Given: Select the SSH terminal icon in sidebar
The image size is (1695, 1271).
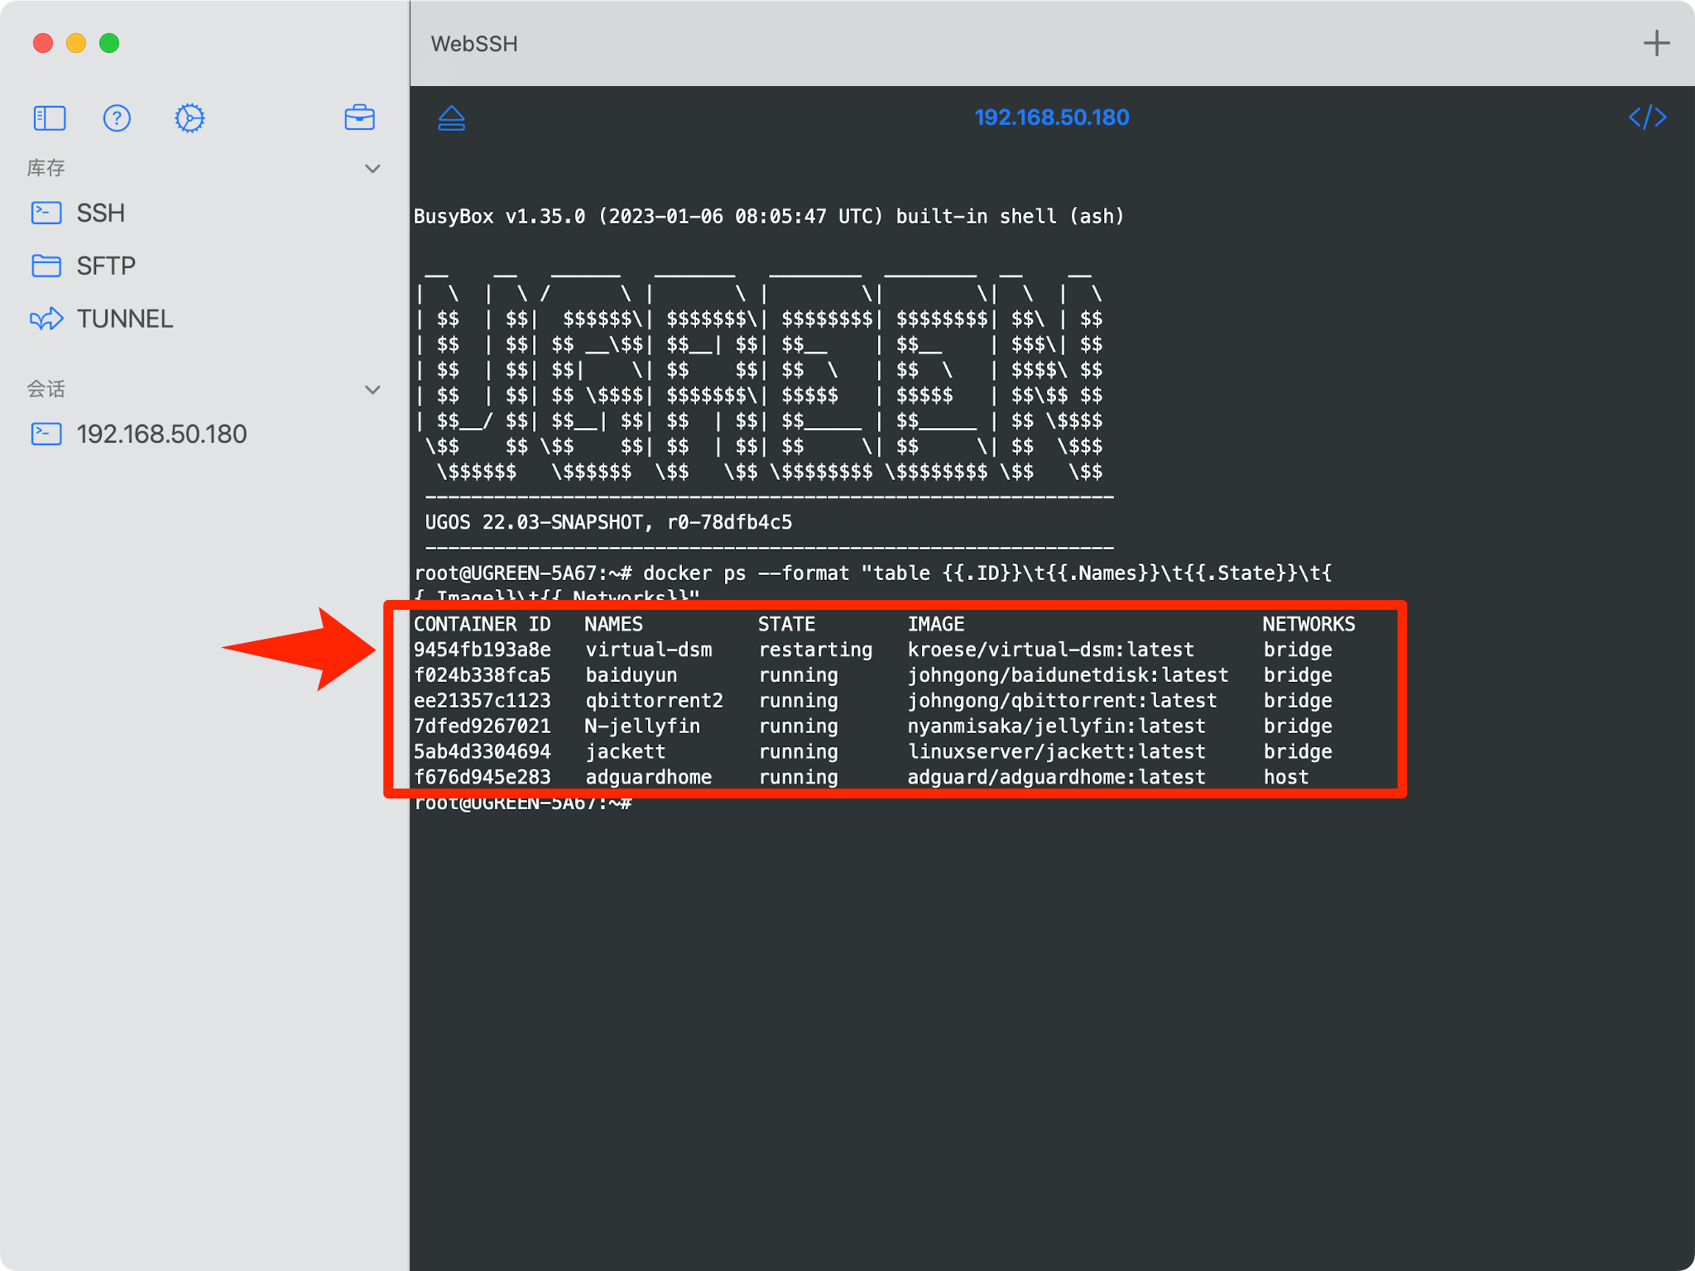Looking at the screenshot, I should click(x=47, y=213).
